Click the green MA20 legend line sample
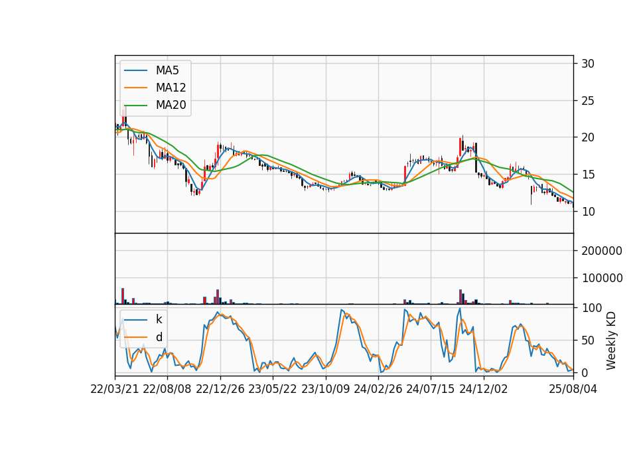Screen dimensions: 637x458 [135, 106]
